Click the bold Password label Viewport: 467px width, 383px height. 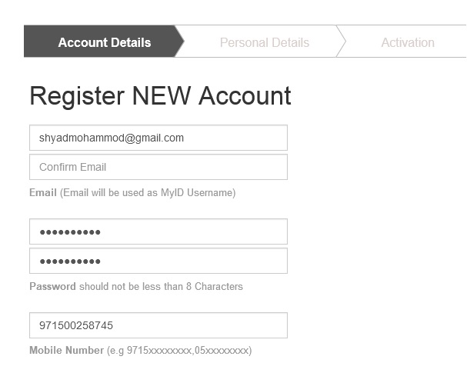click(52, 287)
